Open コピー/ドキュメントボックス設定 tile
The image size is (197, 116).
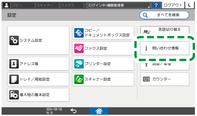pyautogui.click(x=103, y=33)
